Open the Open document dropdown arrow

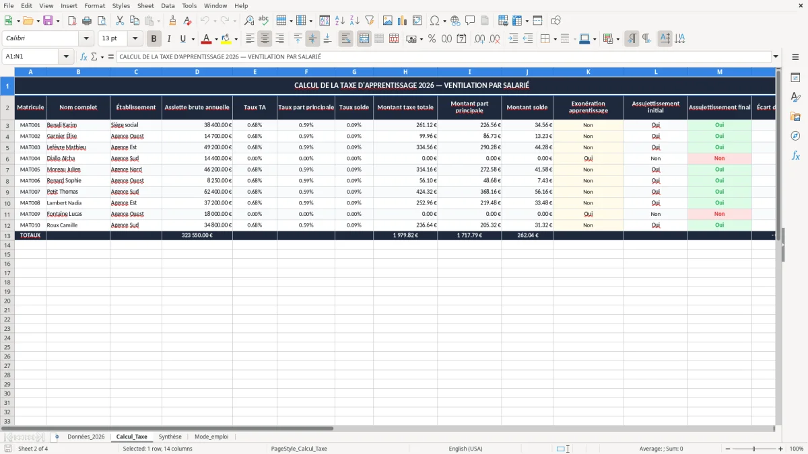click(x=37, y=21)
